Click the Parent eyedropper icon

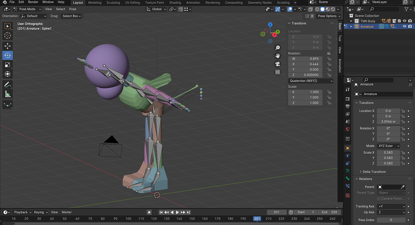pyautogui.click(x=403, y=187)
